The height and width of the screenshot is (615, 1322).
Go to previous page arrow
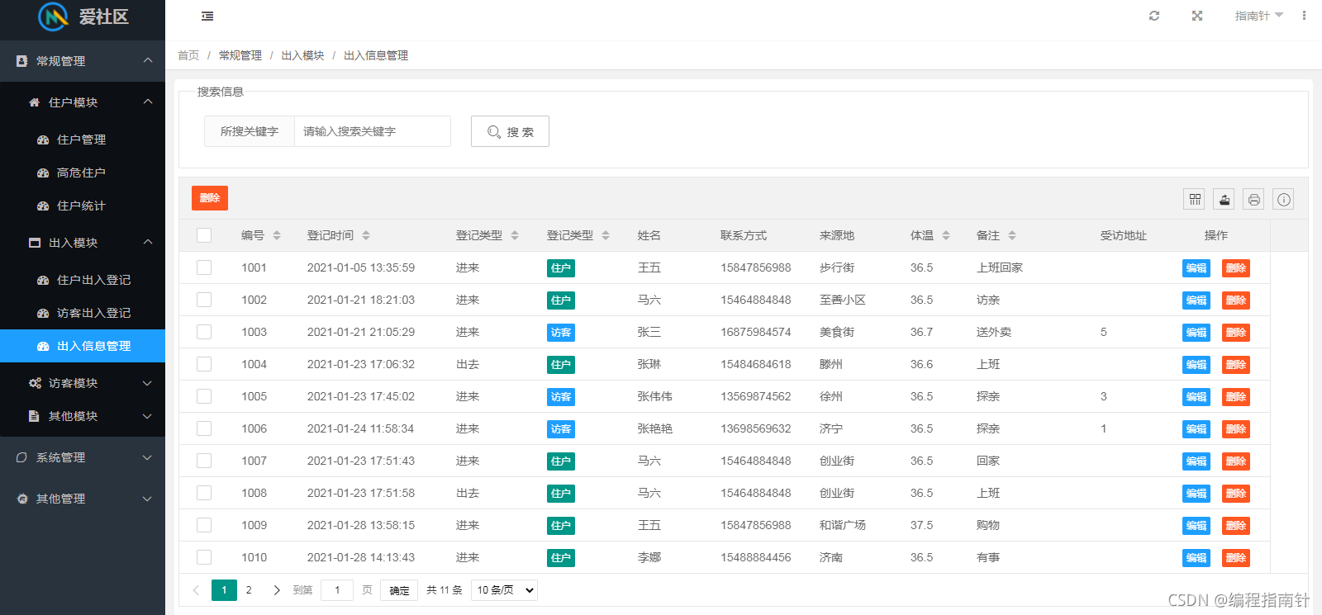[x=196, y=590]
